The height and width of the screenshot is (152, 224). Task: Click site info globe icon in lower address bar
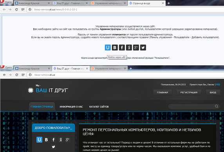30,75
